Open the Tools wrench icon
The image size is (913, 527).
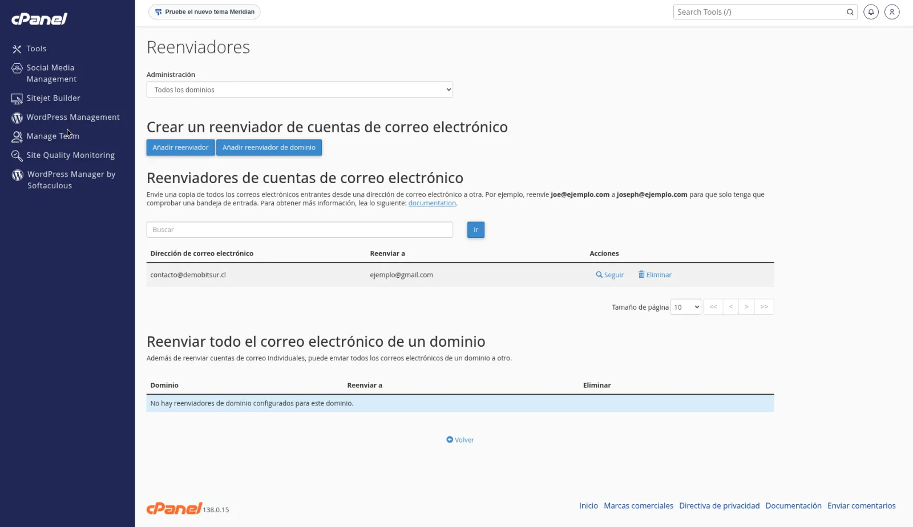tap(17, 49)
